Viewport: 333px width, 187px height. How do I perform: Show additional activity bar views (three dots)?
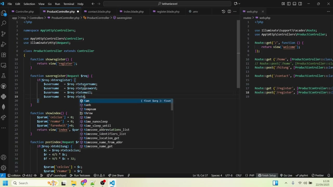tap(4, 128)
